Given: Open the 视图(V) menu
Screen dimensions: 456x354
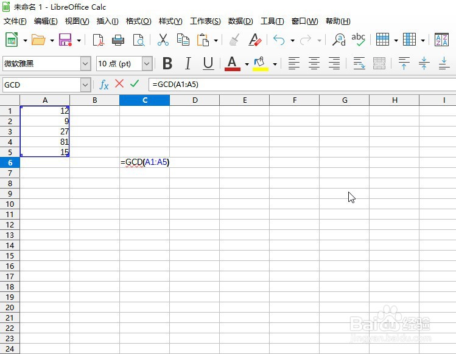Looking at the screenshot, I should point(77,21).
